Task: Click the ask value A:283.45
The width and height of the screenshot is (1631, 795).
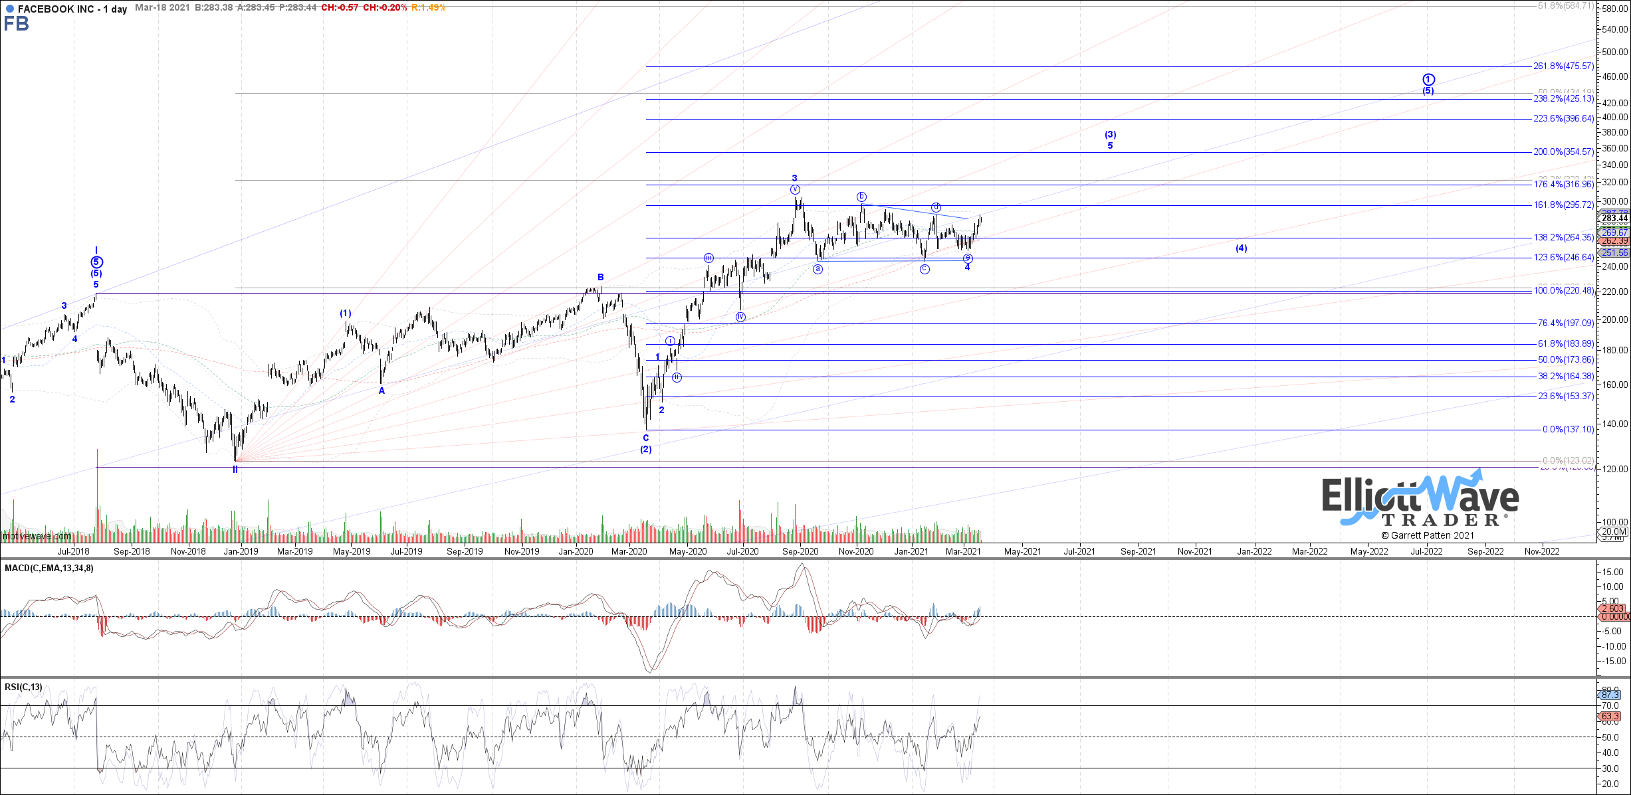Action: point(257,8)
